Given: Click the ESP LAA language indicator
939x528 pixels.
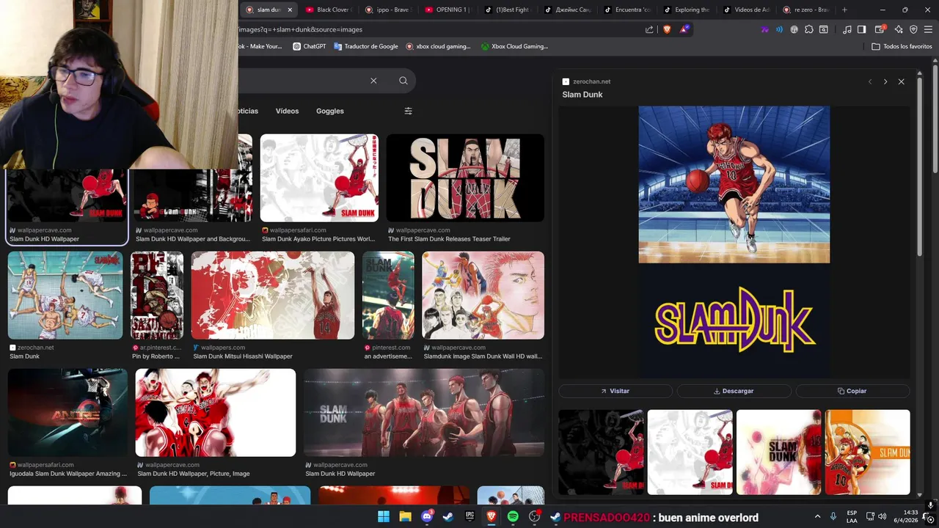Looking at the screenshot, I should (x=852, y=516).
